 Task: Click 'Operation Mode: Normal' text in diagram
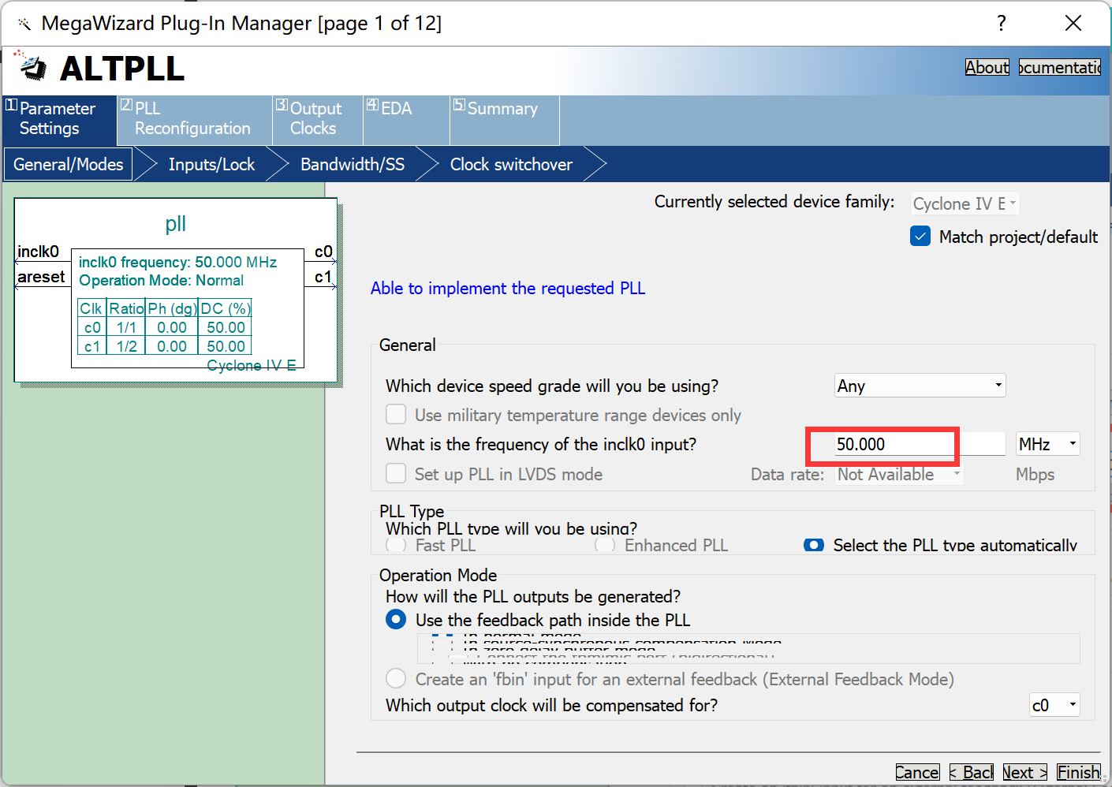pos(161,281)
